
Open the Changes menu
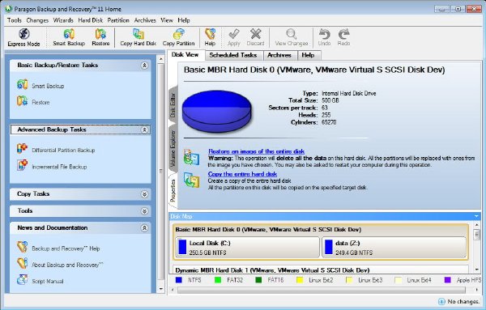click(37, 20)
